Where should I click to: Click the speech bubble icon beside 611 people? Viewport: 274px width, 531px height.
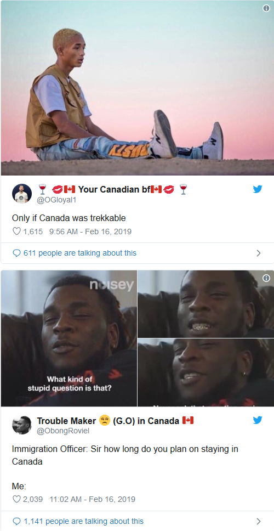[16, 253]
